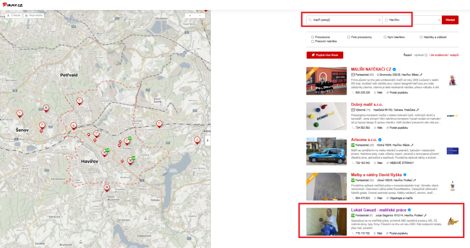The width and height of the screenshot is (470, 248).
Task: Tick the Pracovní nabídka checkbox
Action: [313, 41]
